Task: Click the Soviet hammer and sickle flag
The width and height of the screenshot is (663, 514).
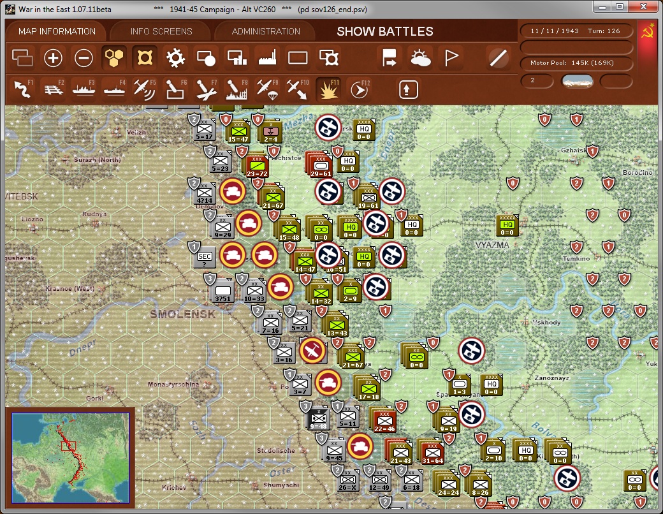Action: tap(647, 31)
